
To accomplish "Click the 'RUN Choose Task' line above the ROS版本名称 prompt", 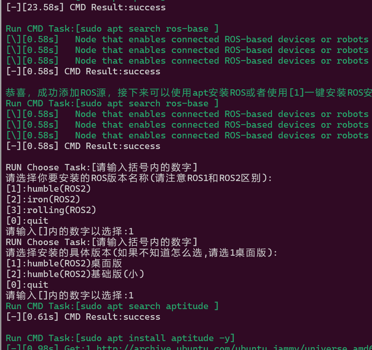I will (x=101, y=167).
